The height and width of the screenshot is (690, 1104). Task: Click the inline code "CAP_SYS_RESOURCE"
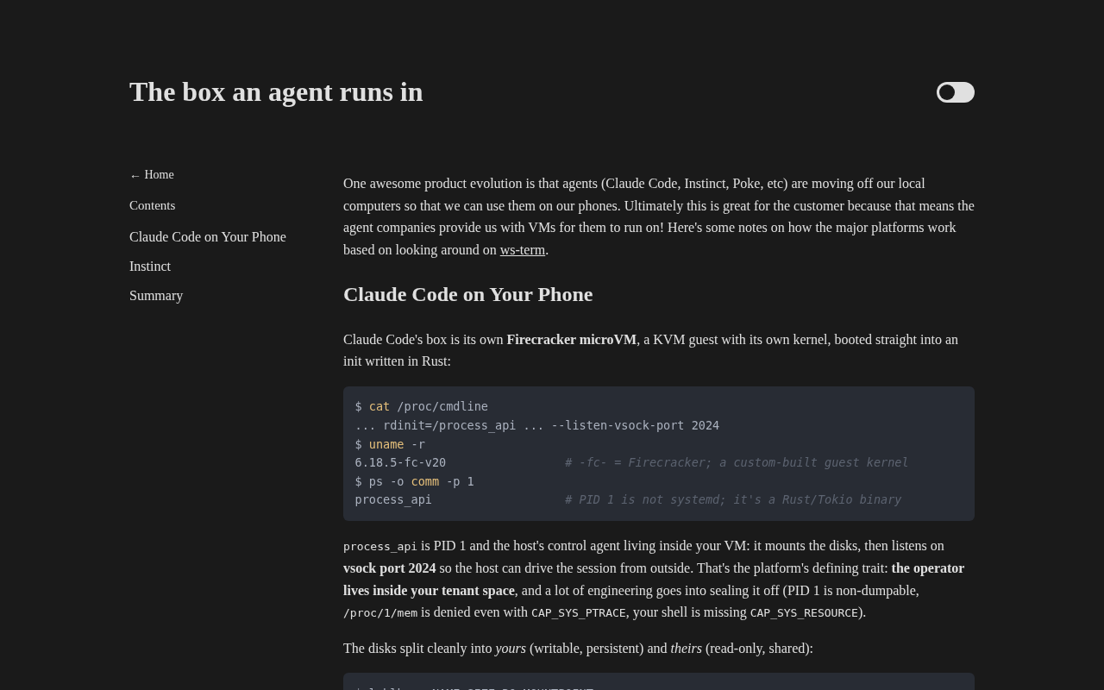[x=804, y=612]
